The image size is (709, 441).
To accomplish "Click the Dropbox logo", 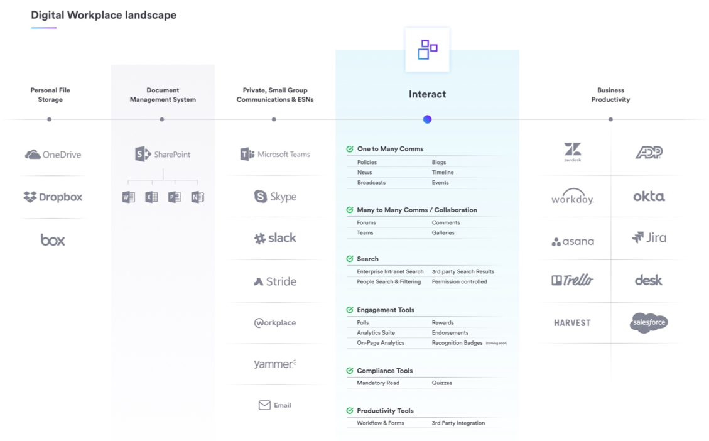I will (53, 197).
